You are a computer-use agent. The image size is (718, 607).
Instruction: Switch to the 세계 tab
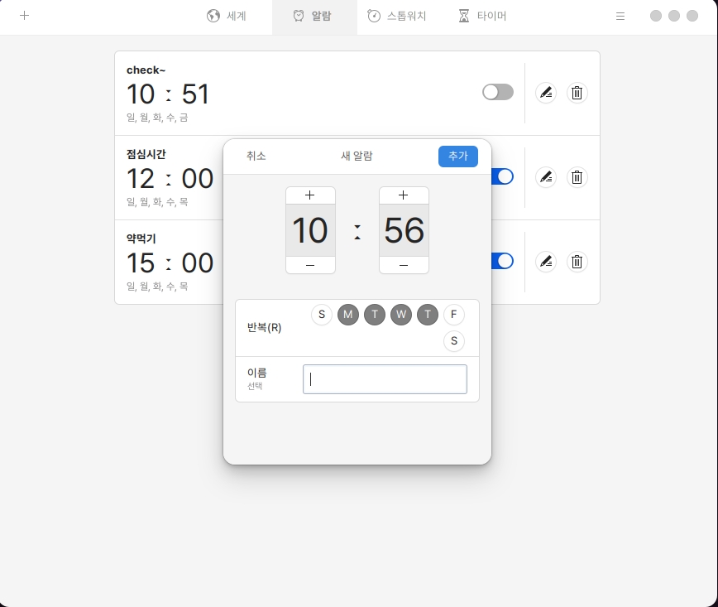pos(227,16)
